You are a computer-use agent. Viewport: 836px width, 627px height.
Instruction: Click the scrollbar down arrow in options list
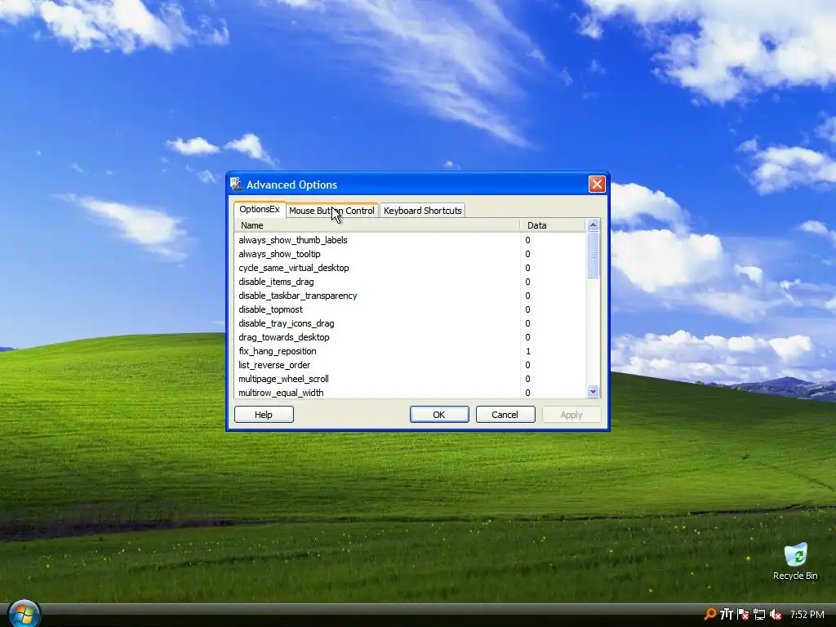pos(593,392)
